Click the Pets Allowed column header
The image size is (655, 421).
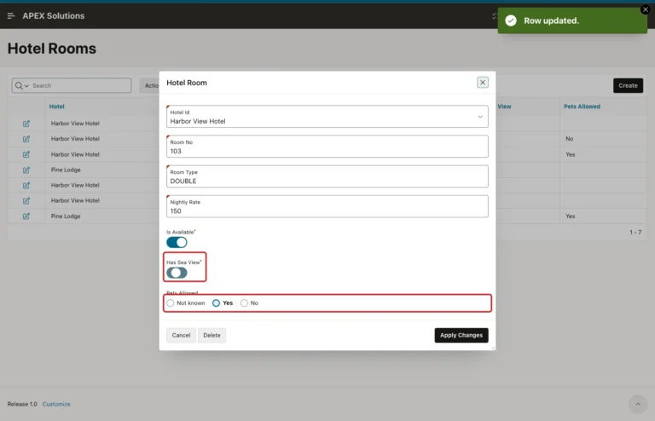[x=582, y=107]
